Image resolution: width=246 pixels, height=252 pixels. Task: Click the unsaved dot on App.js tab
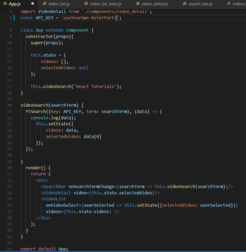coord(33,3)
